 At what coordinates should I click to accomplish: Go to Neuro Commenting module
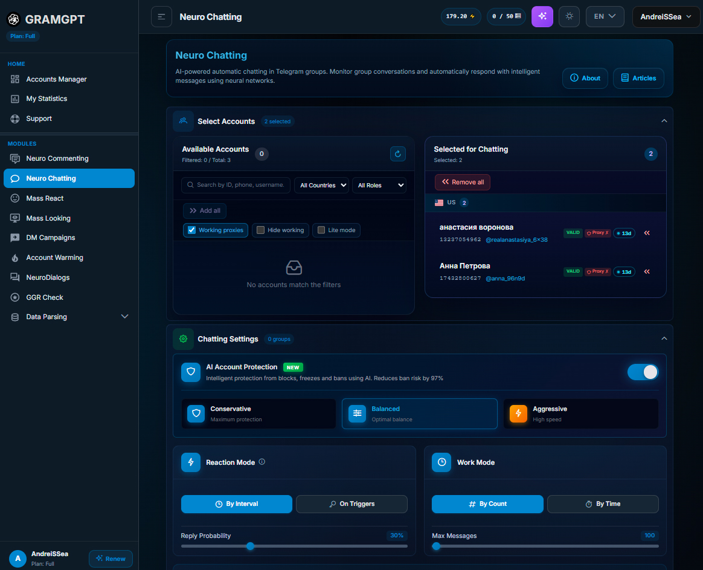click(69, 158)
